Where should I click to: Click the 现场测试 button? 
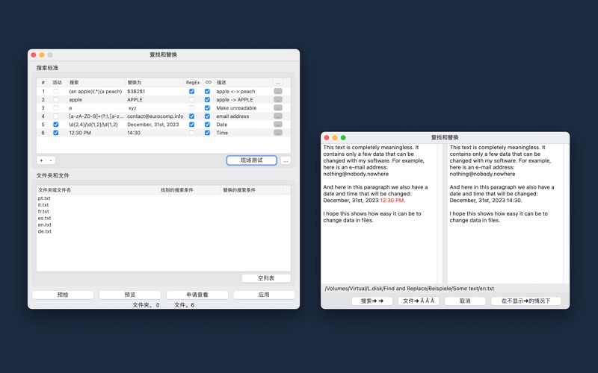pyautogui.click(x=251, y=160)
